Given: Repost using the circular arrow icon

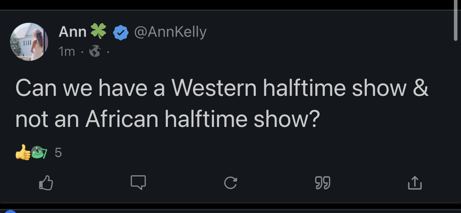Looking at the screenshot, I should [x=230, y=183].
